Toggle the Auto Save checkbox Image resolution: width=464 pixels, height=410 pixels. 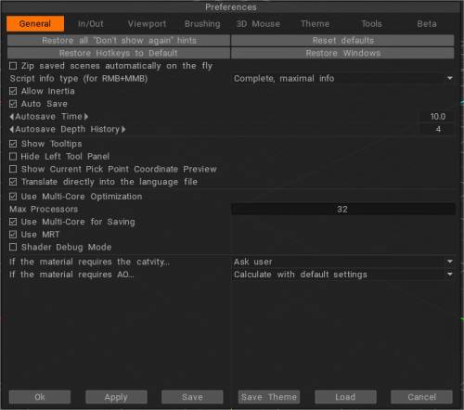click(13, 104)
